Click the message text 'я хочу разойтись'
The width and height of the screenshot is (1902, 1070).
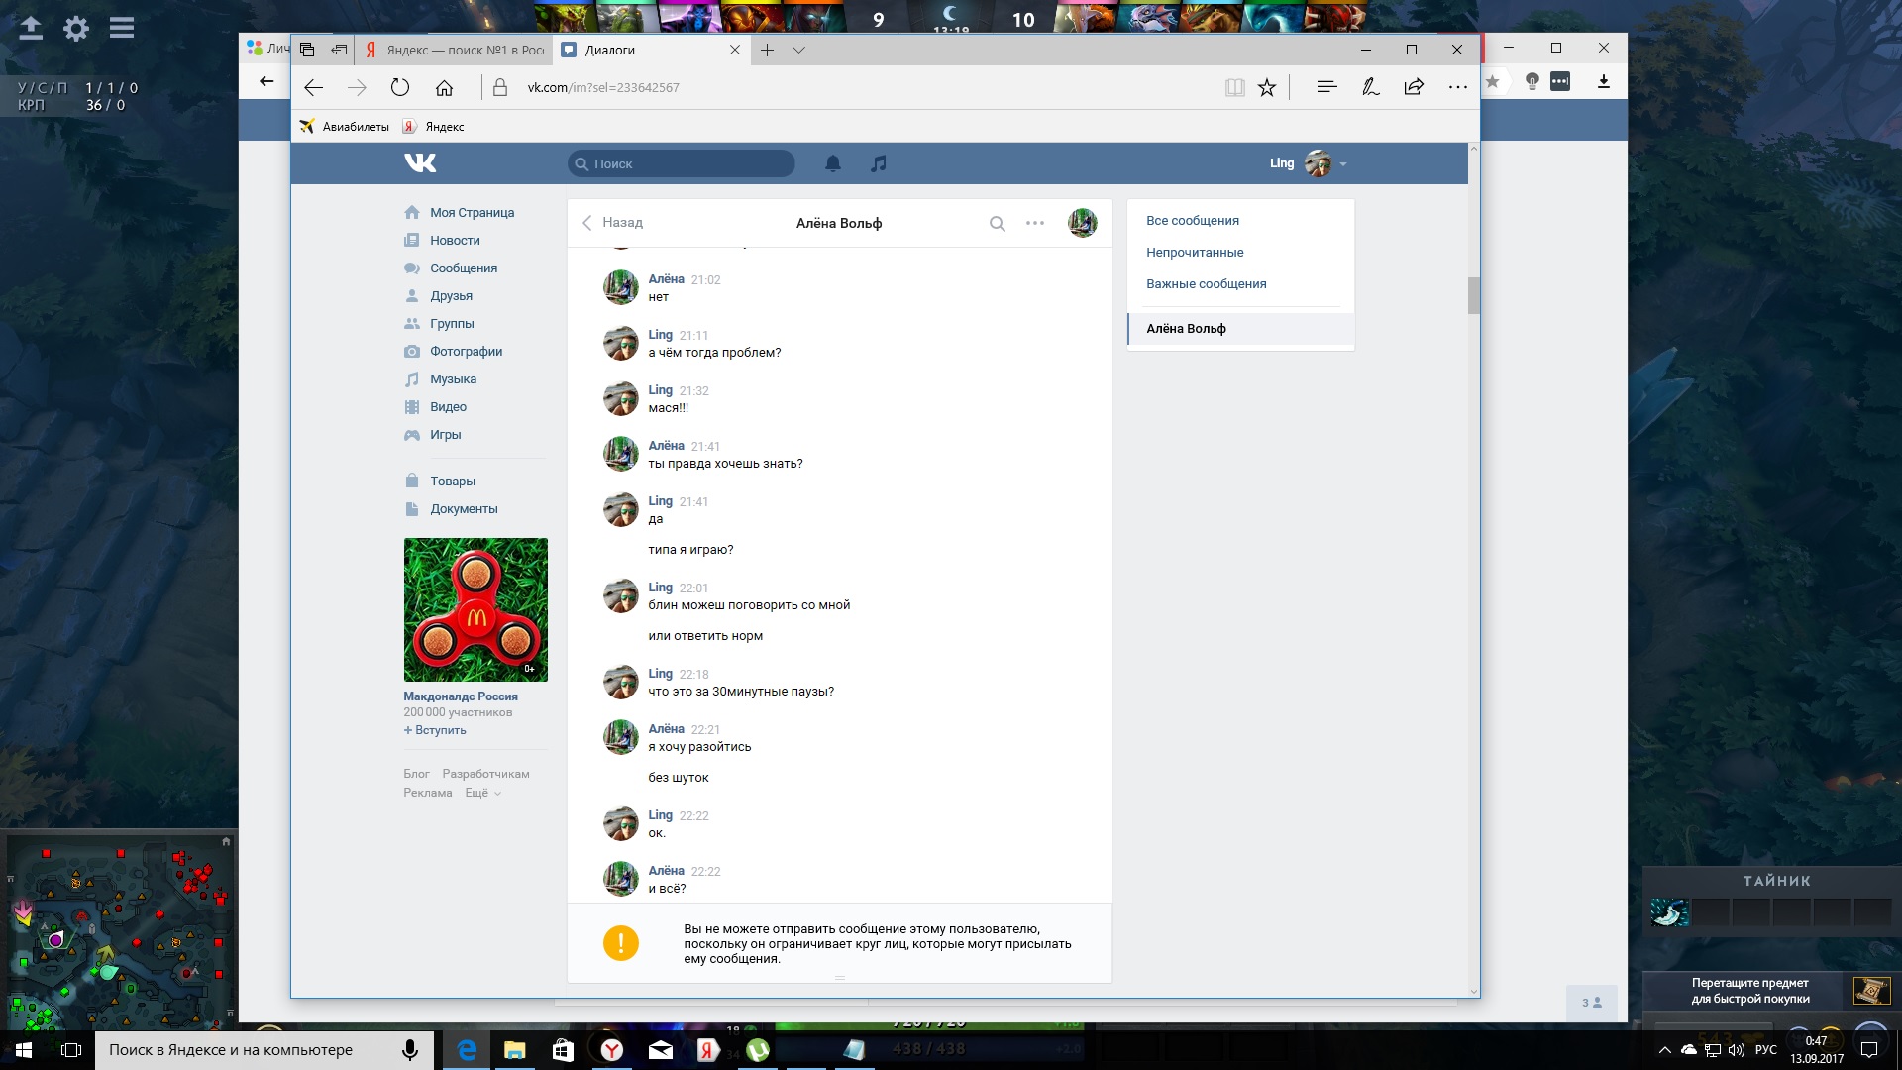pyautogui.click(x=699, y=747)
